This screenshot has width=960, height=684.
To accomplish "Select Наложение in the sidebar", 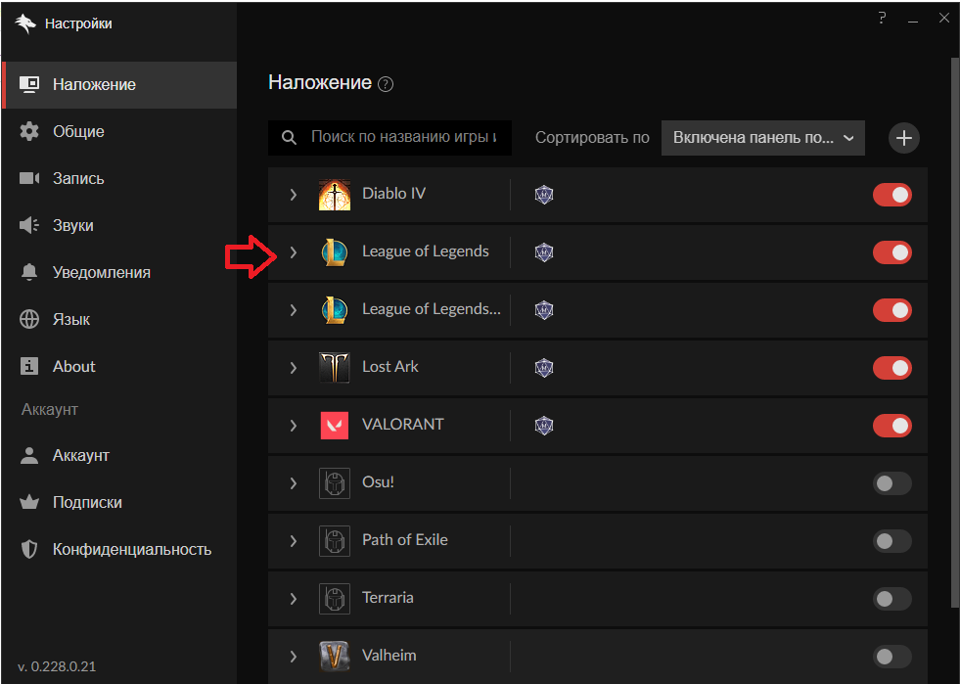I will [119, 84].
